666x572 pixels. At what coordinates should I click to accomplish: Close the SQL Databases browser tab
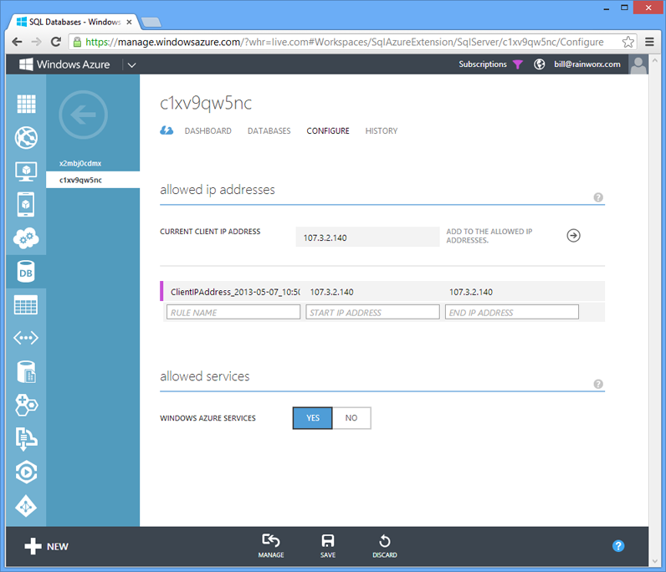point(129,22)
